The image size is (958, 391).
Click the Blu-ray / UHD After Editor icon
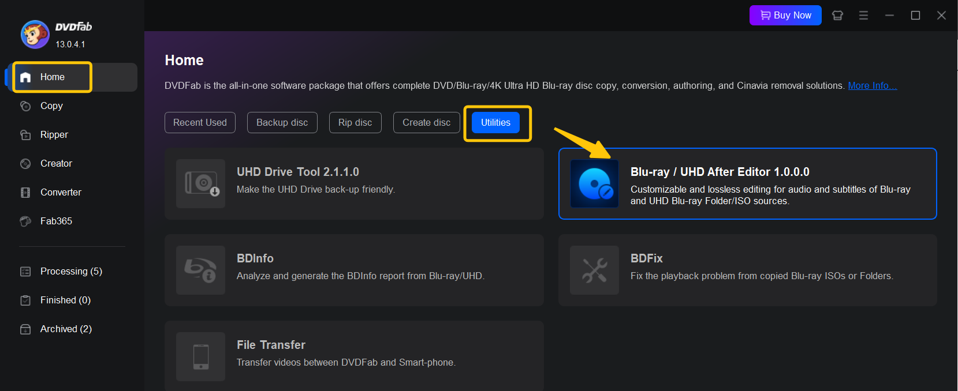pyautogui.click(x=594, y=183)
